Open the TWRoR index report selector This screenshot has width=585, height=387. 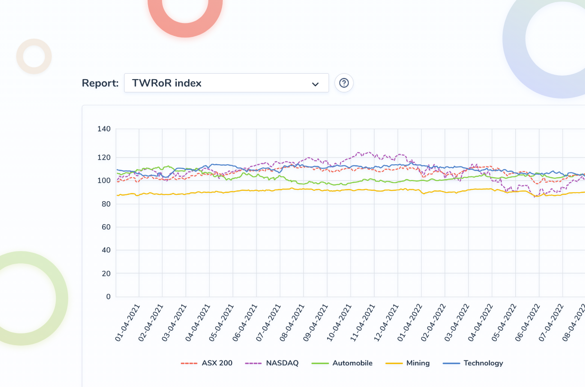tap(226, 83)
